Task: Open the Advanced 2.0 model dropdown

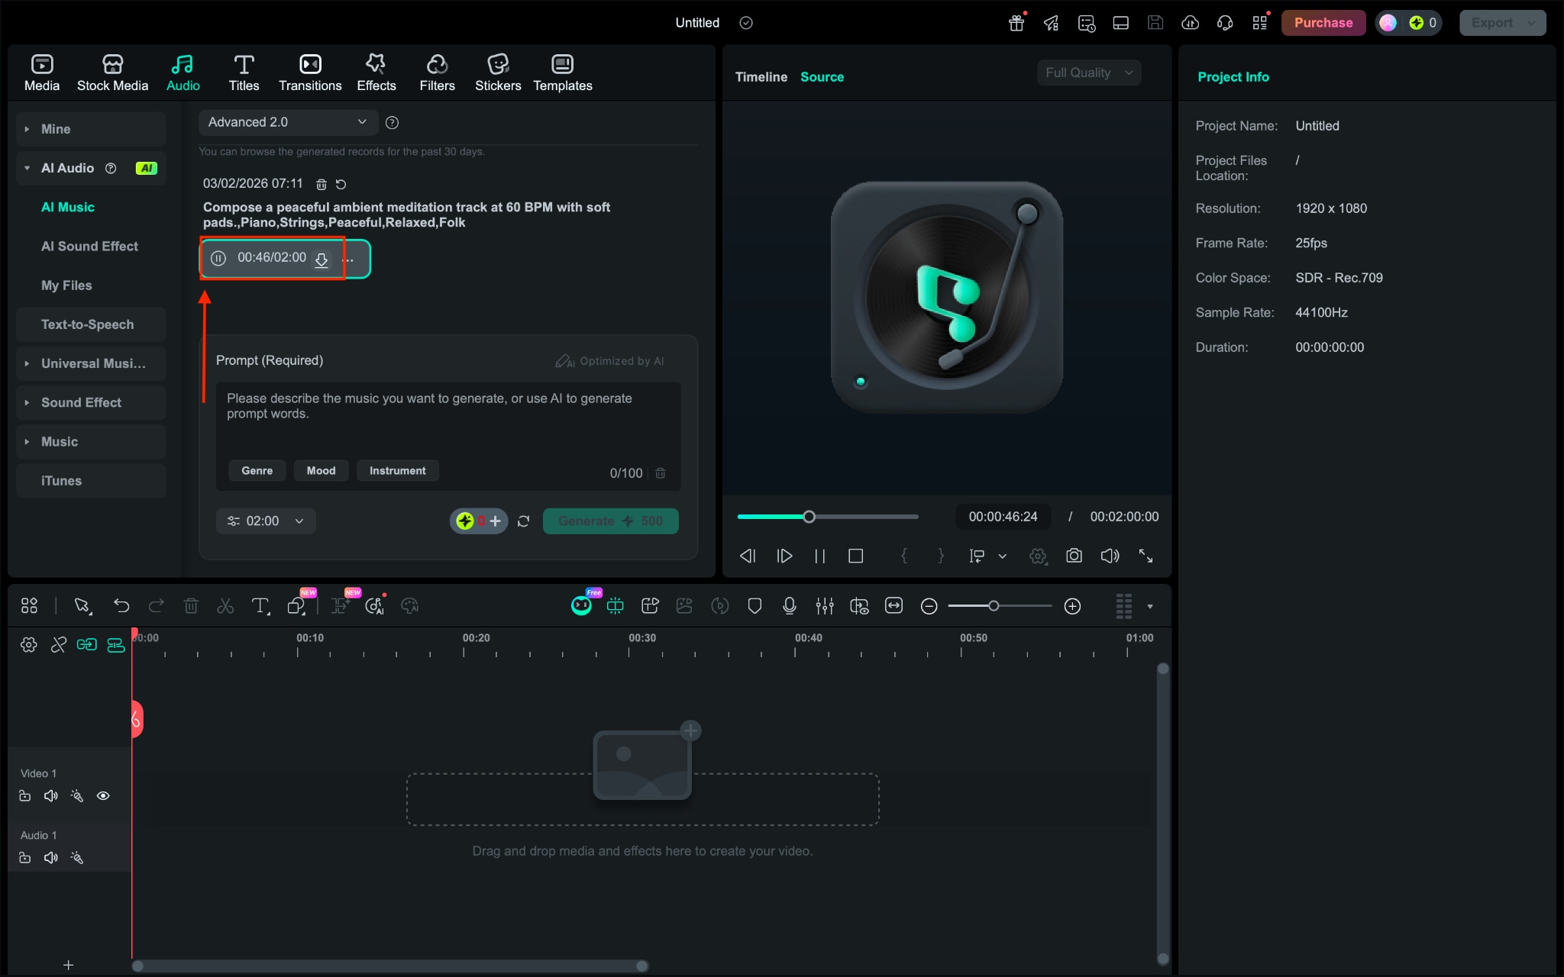Action: coord(287,122)
